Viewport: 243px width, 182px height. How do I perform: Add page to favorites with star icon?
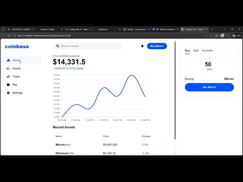click(211, 36)
